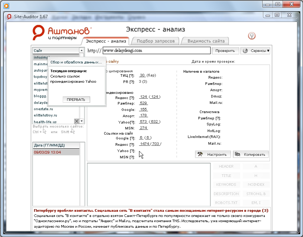Click the Ашманов и партнеры logo
The image size is (303, 237).
coord(62,32)
